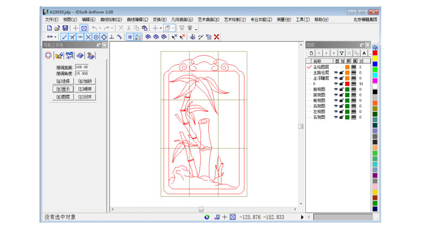Pick the yellow swatch in color palette

pyautogui.click(x=375, y=59)
